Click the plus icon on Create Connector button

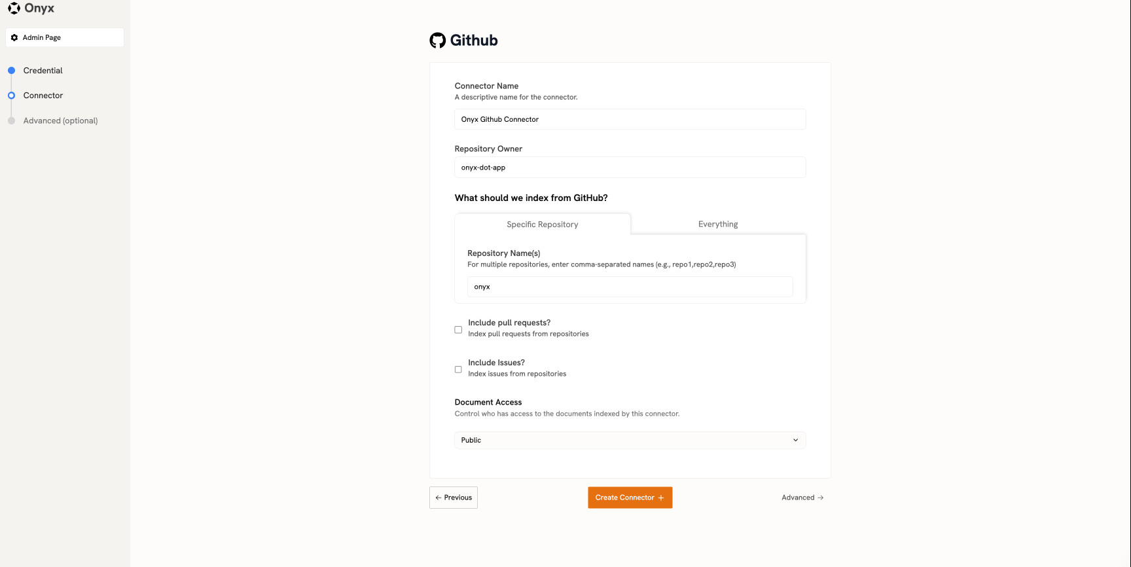coord(662,497)
